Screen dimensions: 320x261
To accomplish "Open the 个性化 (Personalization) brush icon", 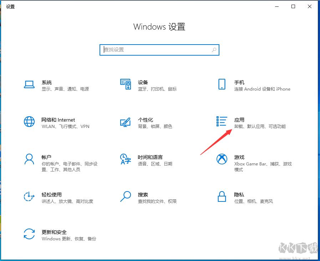I will pyautogui.click(x=126, y=122).
